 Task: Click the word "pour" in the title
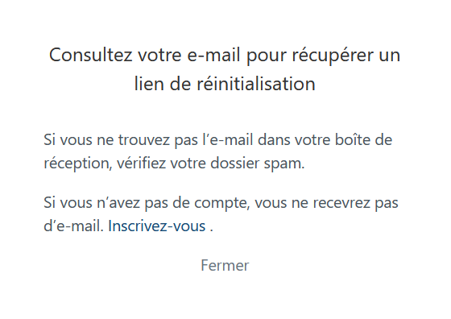click(x=267, y=55)
